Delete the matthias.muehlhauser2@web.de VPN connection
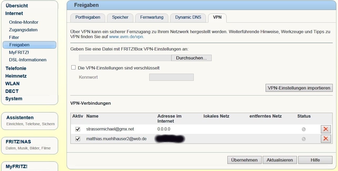This screenshot has width=338, height=171. point(326,139)
